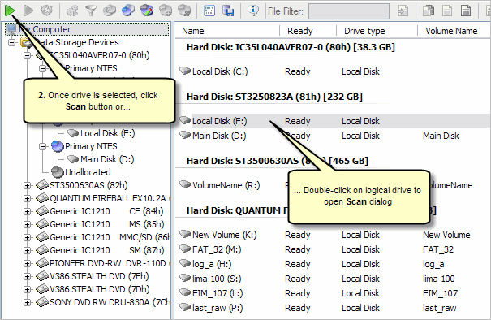Select the Unallocated space tree item
491x320 pixels.
[x=88, y=172]
